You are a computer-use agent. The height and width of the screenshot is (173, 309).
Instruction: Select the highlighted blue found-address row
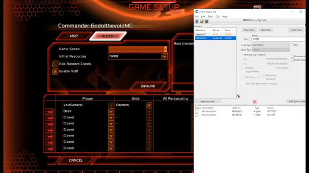215,38
